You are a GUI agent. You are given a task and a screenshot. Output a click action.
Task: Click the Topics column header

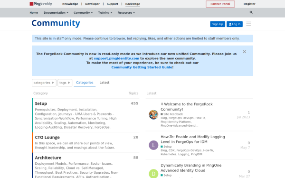pos(133,93)
